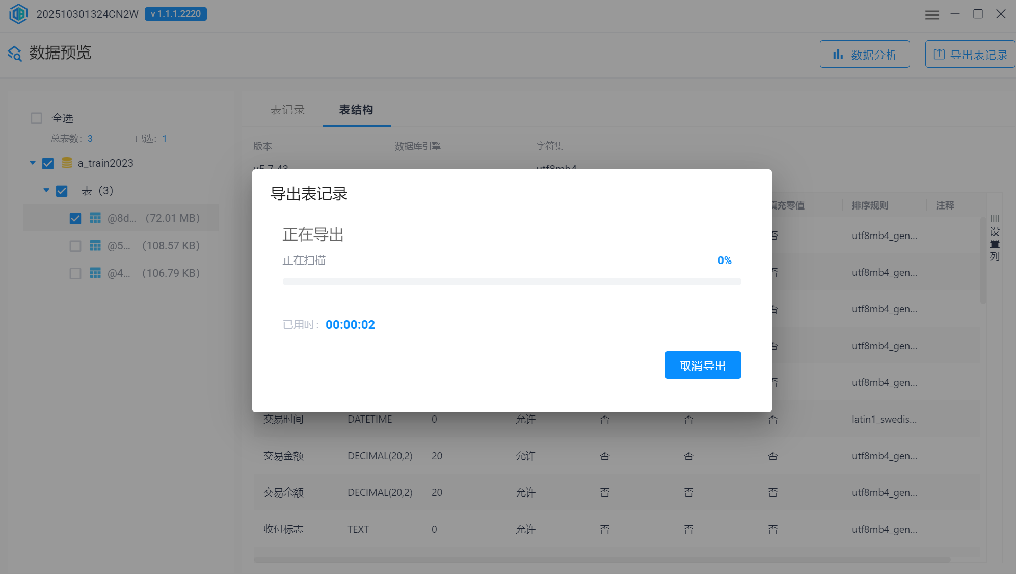Click the data preview magnifier icon
Image resolution: width=1016 pixels, height=574 pixels.
tap(15, 53)
